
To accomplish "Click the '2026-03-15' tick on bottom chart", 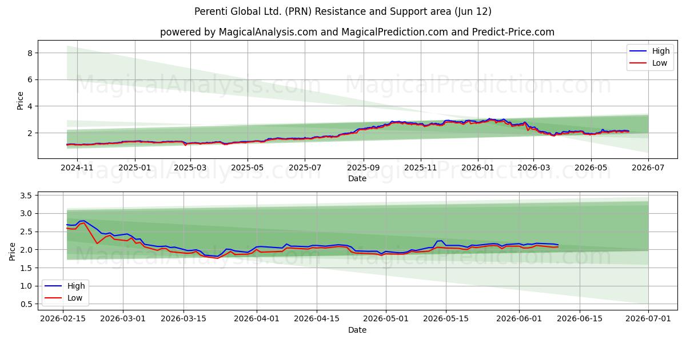I will tap(184, 320).
